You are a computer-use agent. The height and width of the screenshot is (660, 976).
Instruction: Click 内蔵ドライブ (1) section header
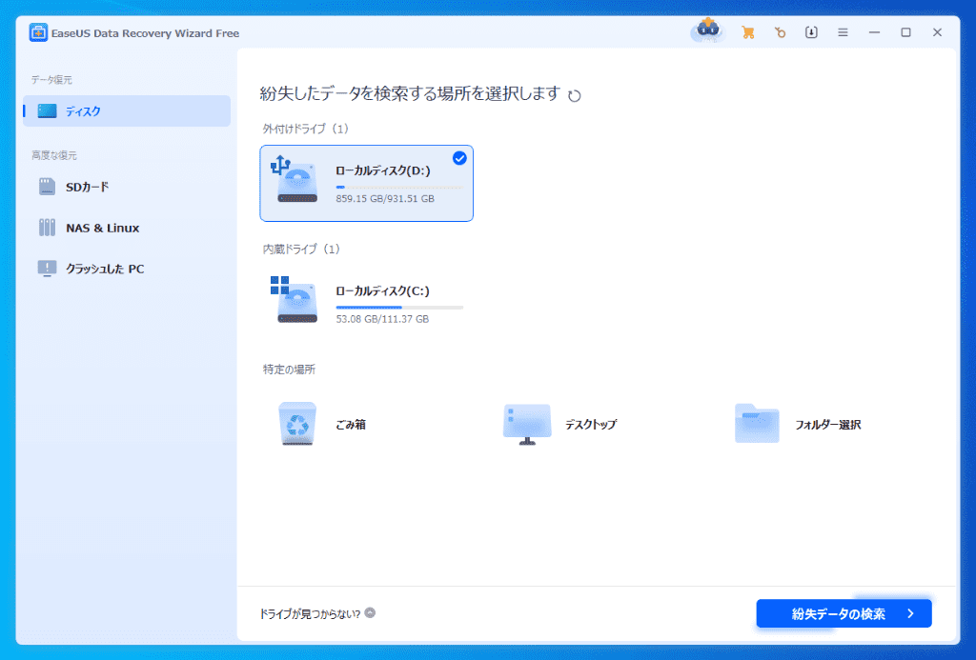(x=301, y=250)
